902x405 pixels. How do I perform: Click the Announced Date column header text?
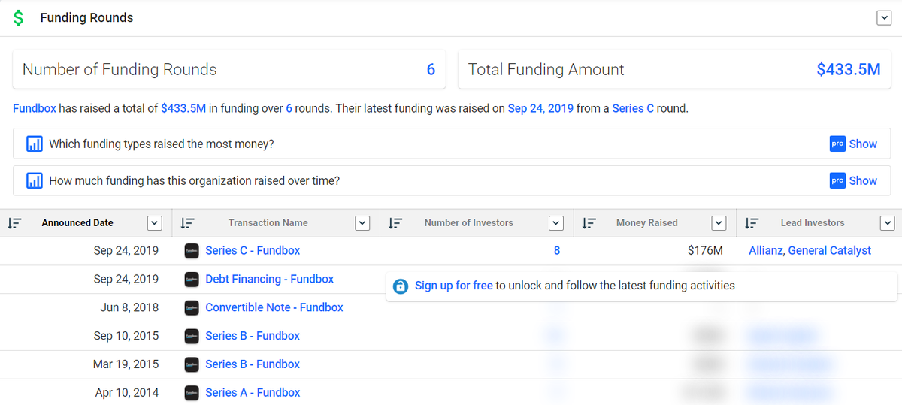click(77, 223)
